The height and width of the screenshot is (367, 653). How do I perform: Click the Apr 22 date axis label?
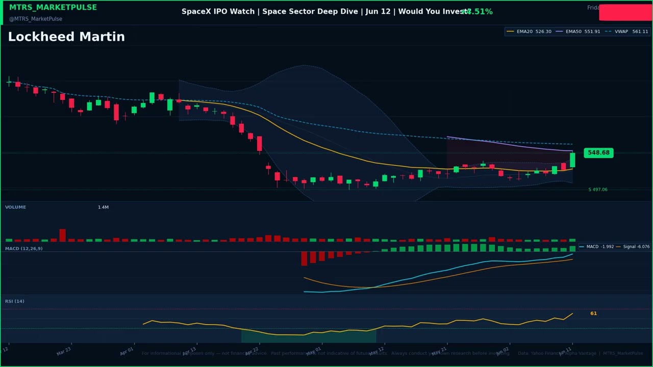click(x=252, y=351)
